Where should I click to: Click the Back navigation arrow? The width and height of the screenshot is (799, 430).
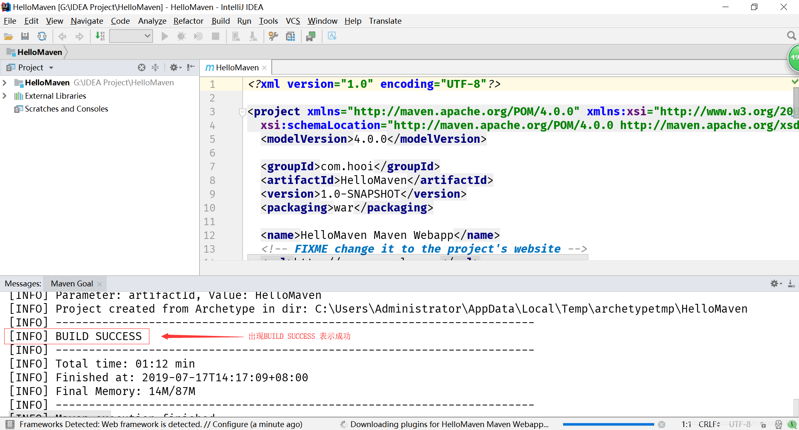62,37
